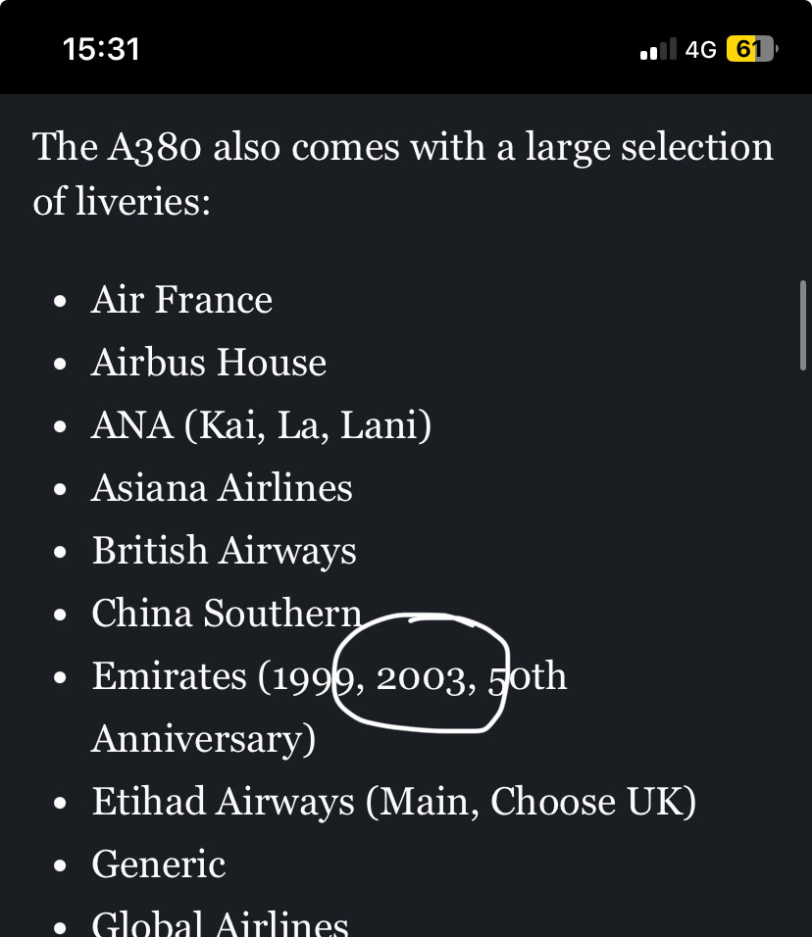Image resolution: width=812 pixels, height=937 pixels.
Task: Tap the Airbus House list entry
Action: coord(209,362)
